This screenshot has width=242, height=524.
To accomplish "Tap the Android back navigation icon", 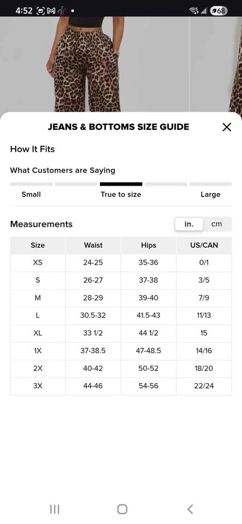I will [x=190, y=509].
